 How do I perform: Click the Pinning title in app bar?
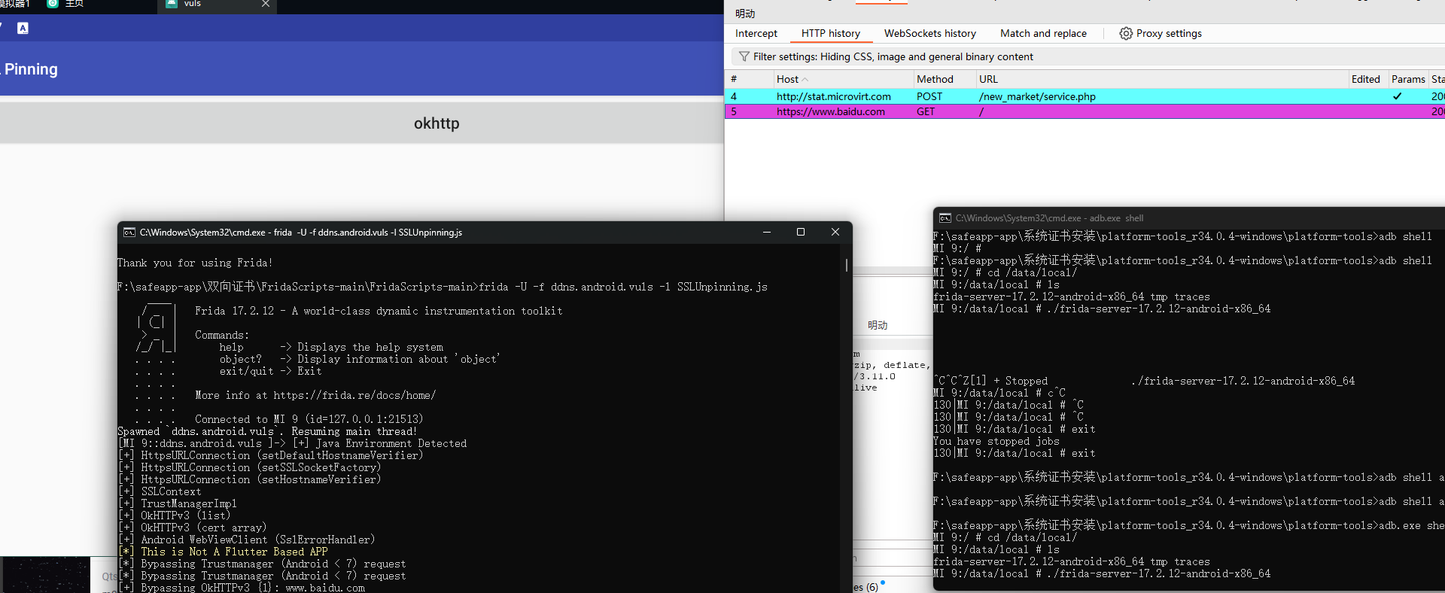(x=31, y=69)
